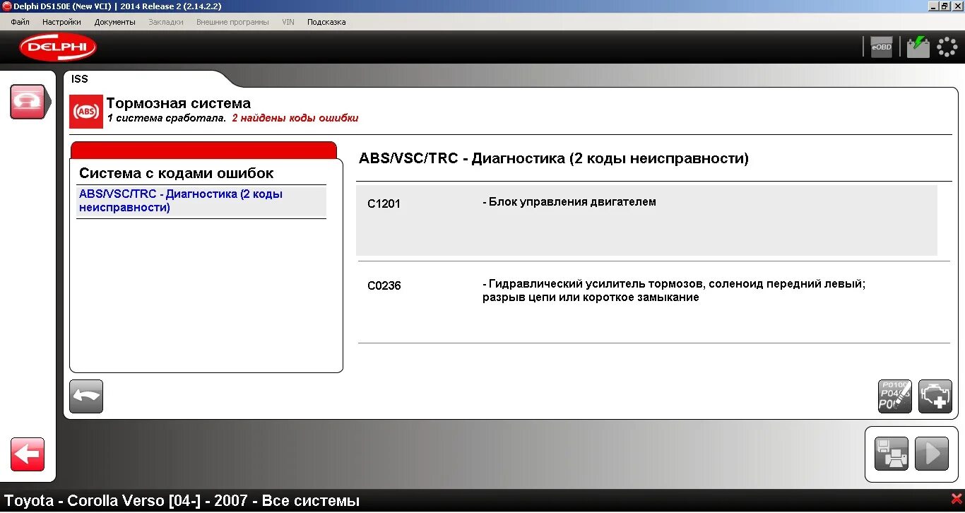Open the Документы menu

point(115,22)
